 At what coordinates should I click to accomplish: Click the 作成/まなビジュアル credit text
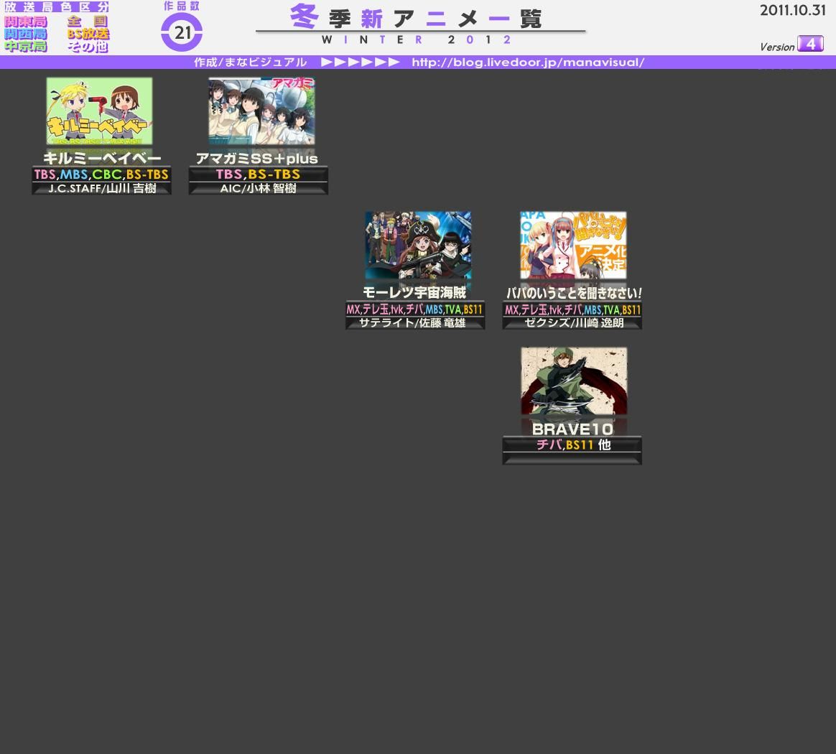250,62
